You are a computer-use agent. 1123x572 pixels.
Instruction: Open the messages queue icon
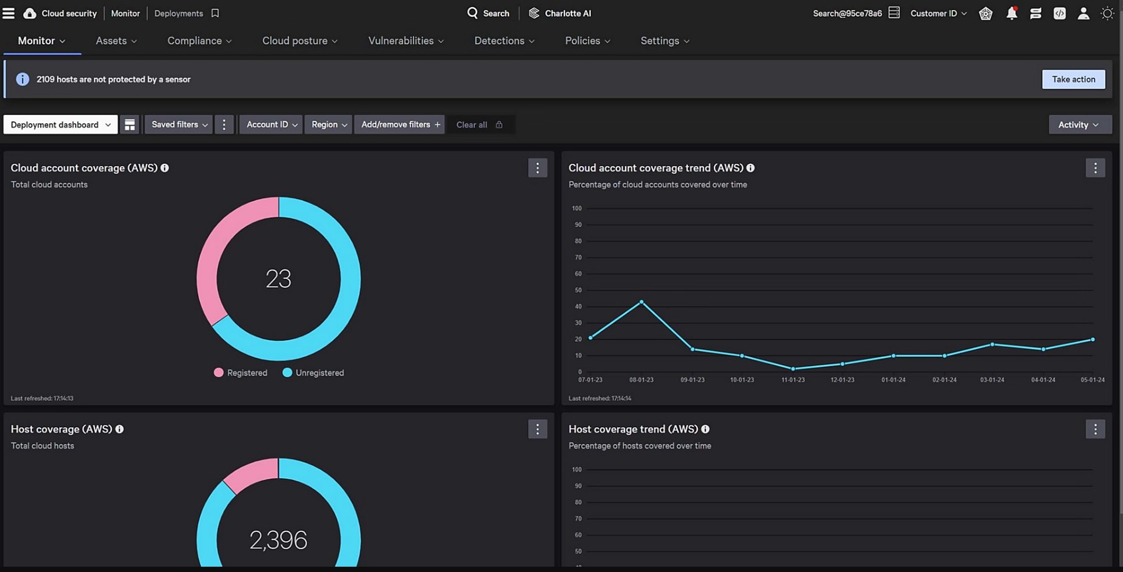(x=1036, y=13)
